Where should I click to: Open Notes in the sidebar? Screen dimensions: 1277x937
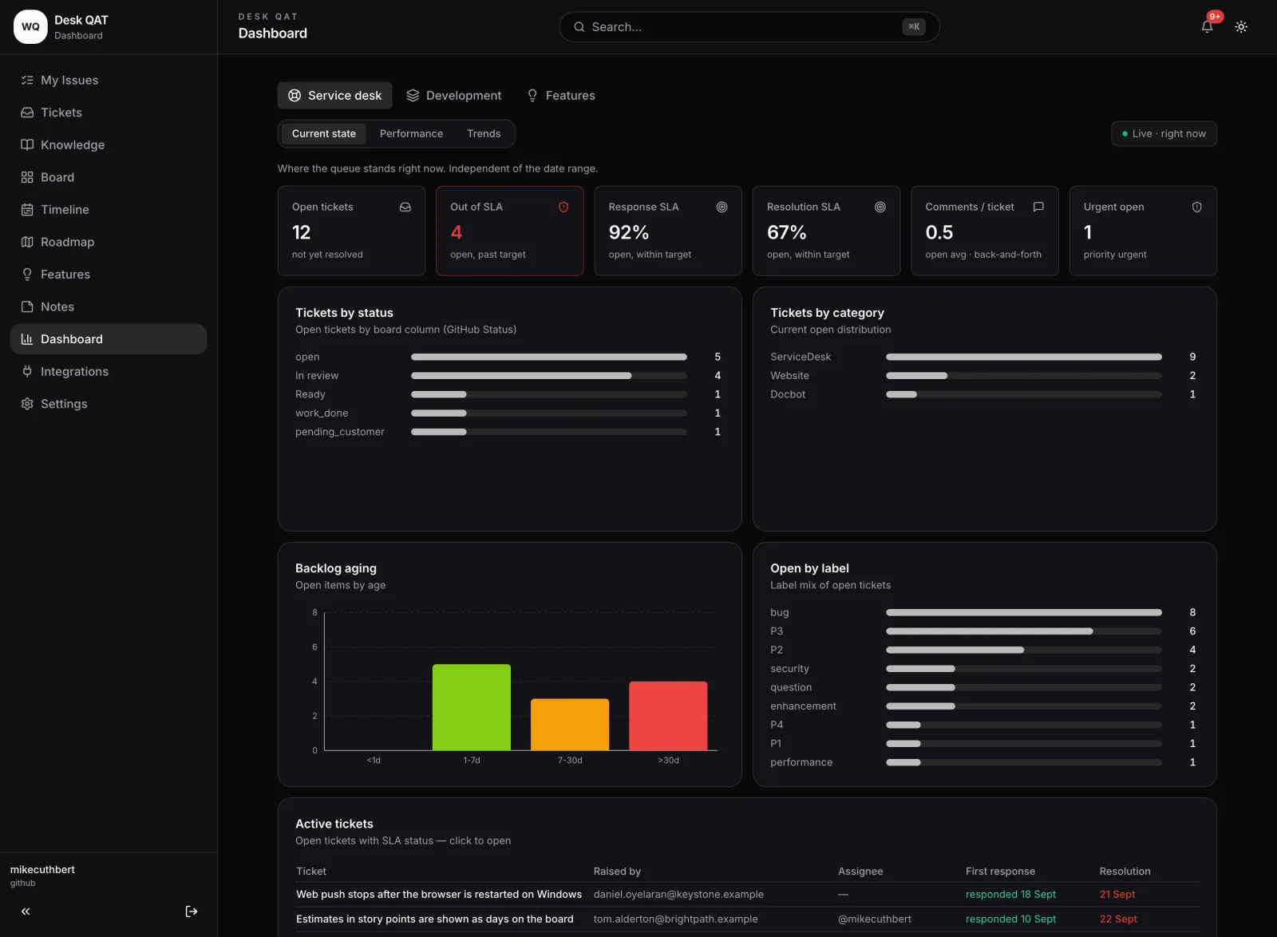pyautogui.click(x=109, y=306)
